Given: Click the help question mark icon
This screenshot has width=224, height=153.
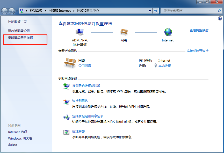Looking at the screenshot, I should [220, 18].
